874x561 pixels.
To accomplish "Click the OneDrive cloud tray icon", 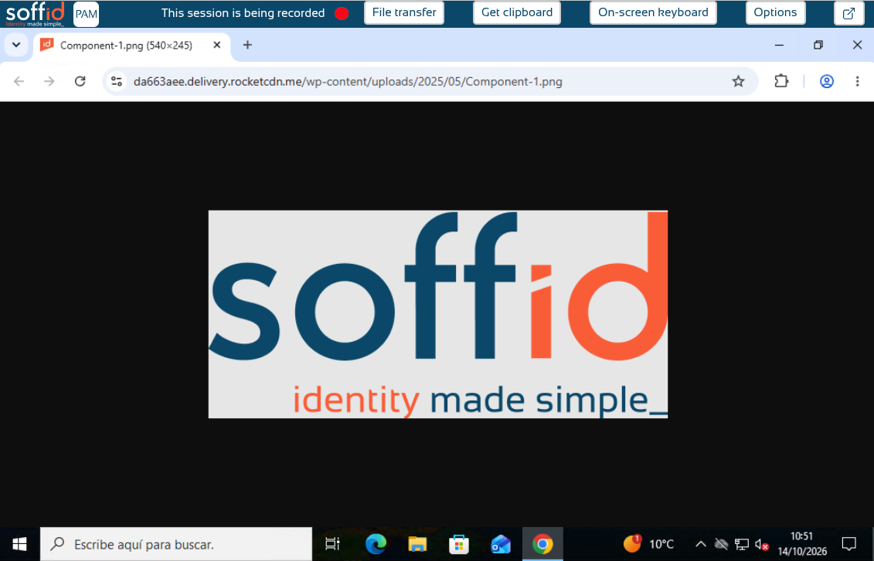I will coord(721,544).
